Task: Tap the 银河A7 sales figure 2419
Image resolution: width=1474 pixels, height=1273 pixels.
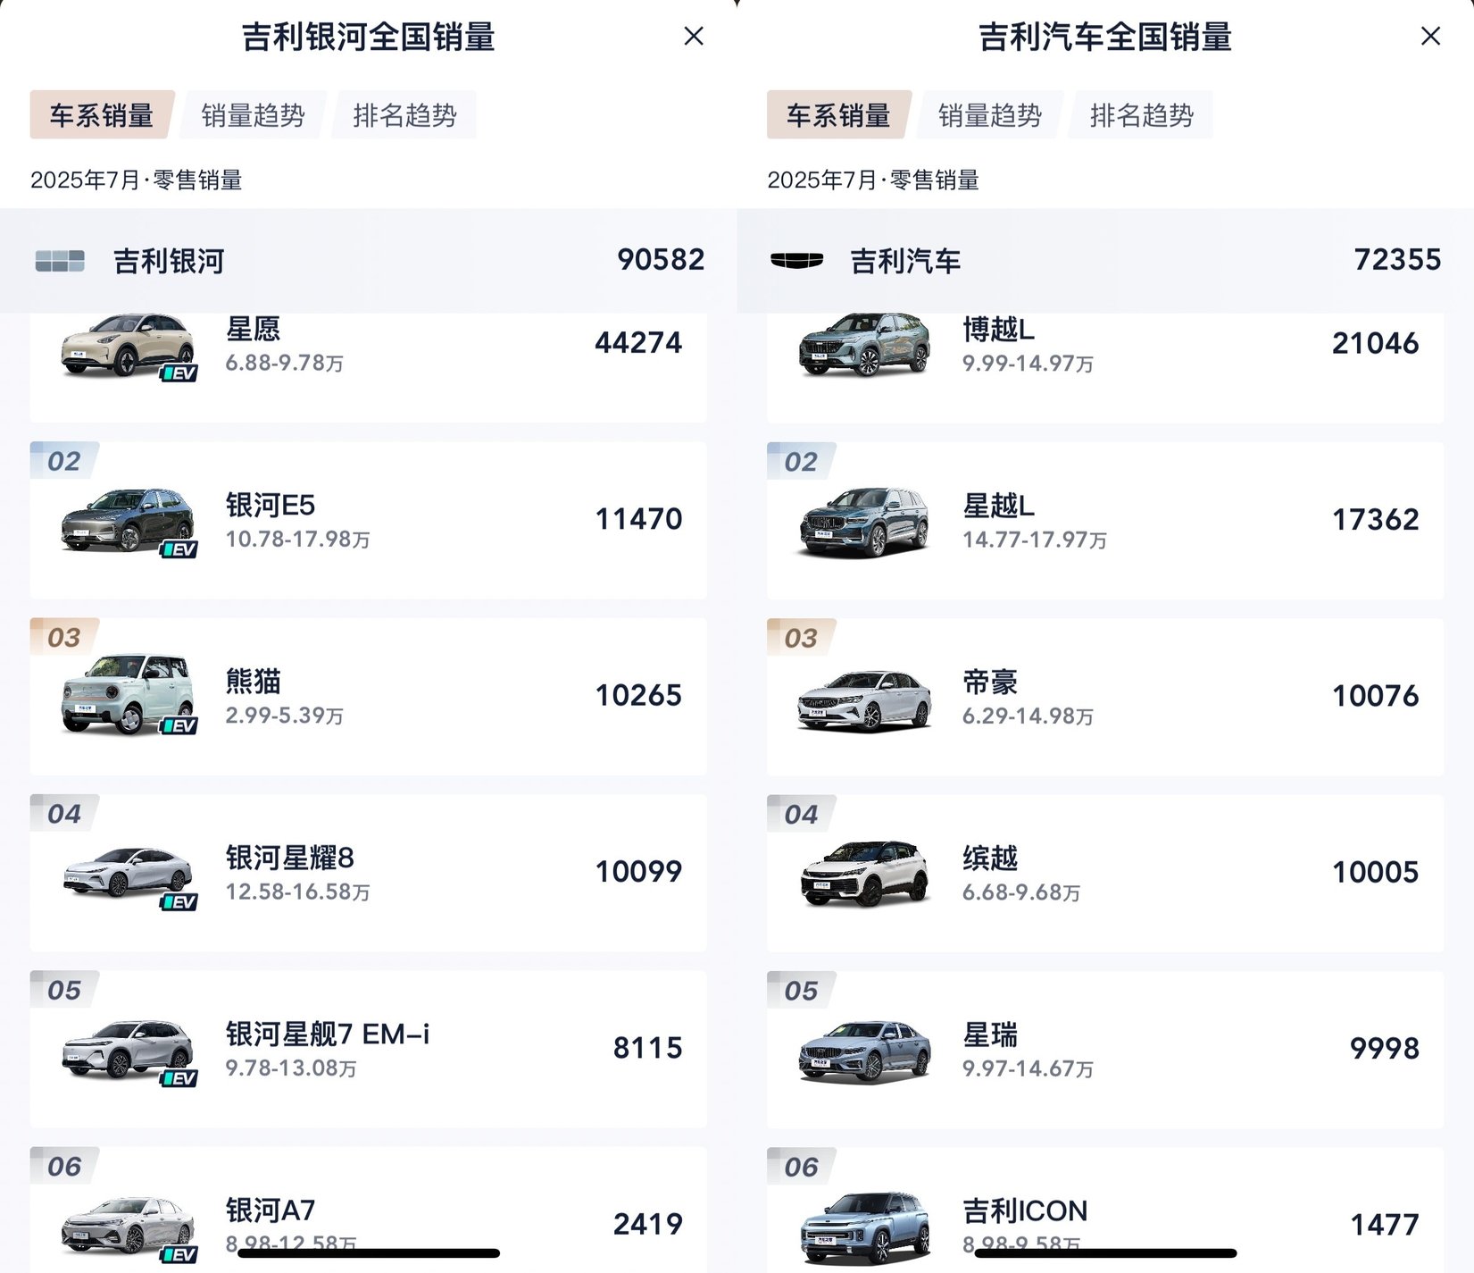Action: 647,1224
